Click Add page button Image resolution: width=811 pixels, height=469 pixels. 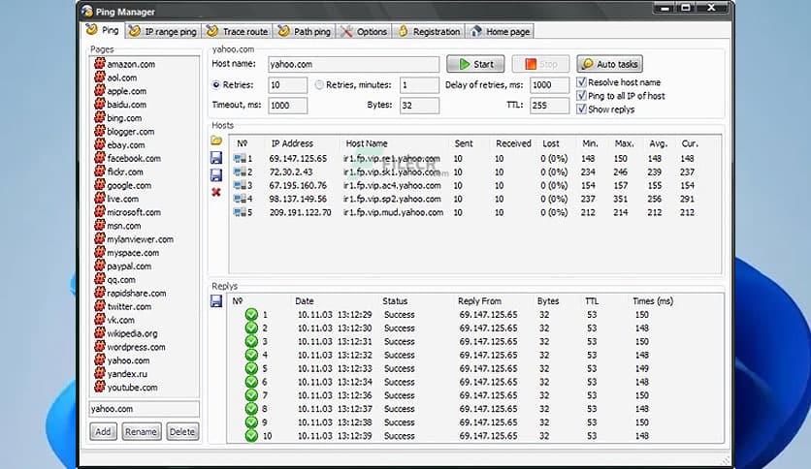point(103,431)
